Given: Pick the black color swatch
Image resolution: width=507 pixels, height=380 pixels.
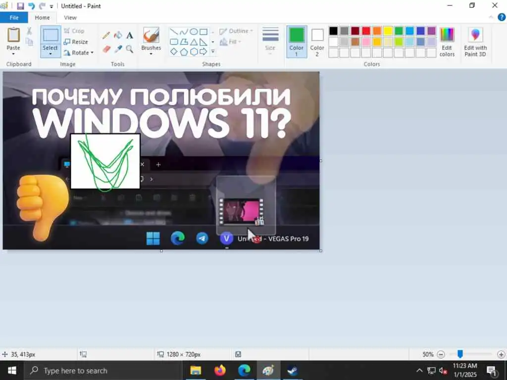Looking at the screenshot, I should [x=333, y=31].
